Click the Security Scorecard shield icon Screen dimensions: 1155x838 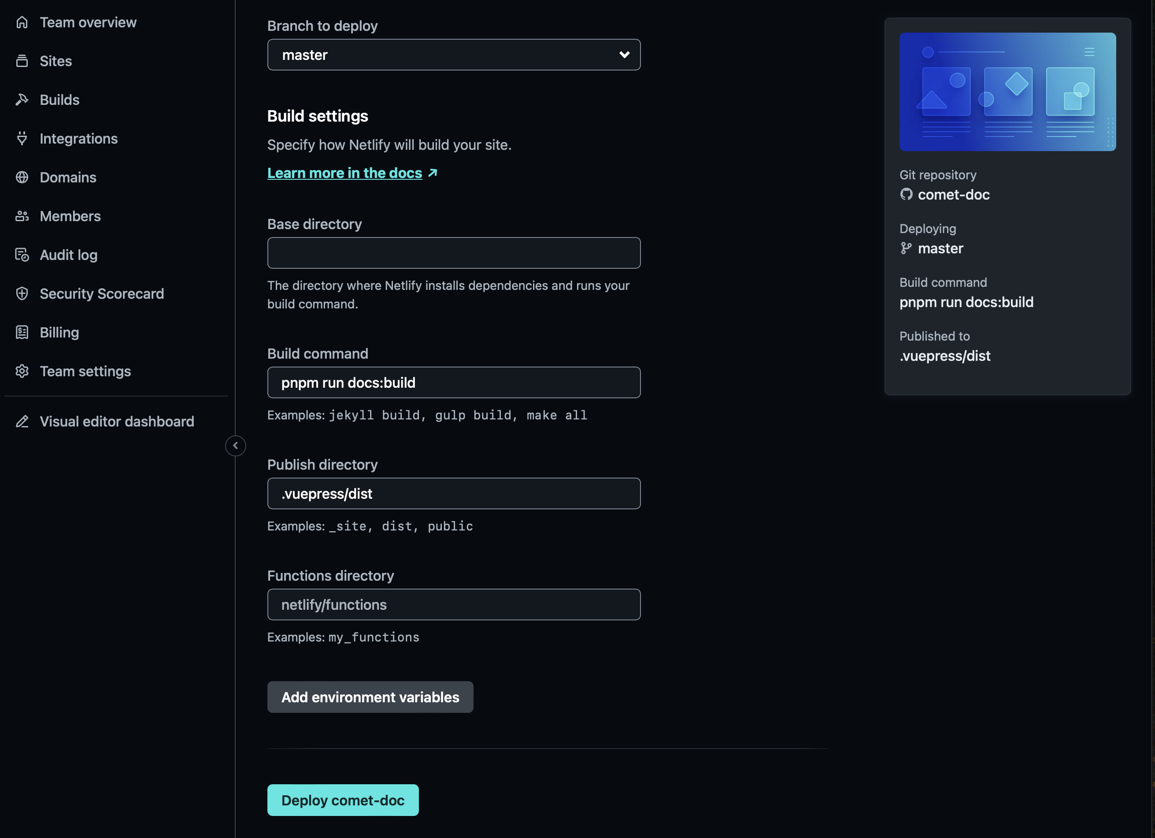[22, 293]
